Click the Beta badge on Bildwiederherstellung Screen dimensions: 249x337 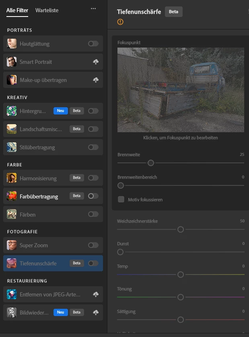coord(76,312)
